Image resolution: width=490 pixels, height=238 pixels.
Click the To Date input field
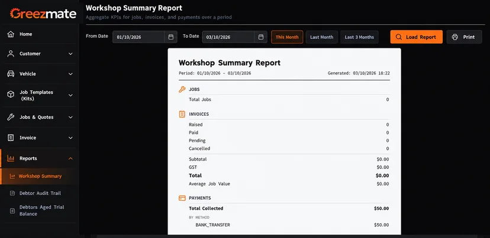click(228, 37)
